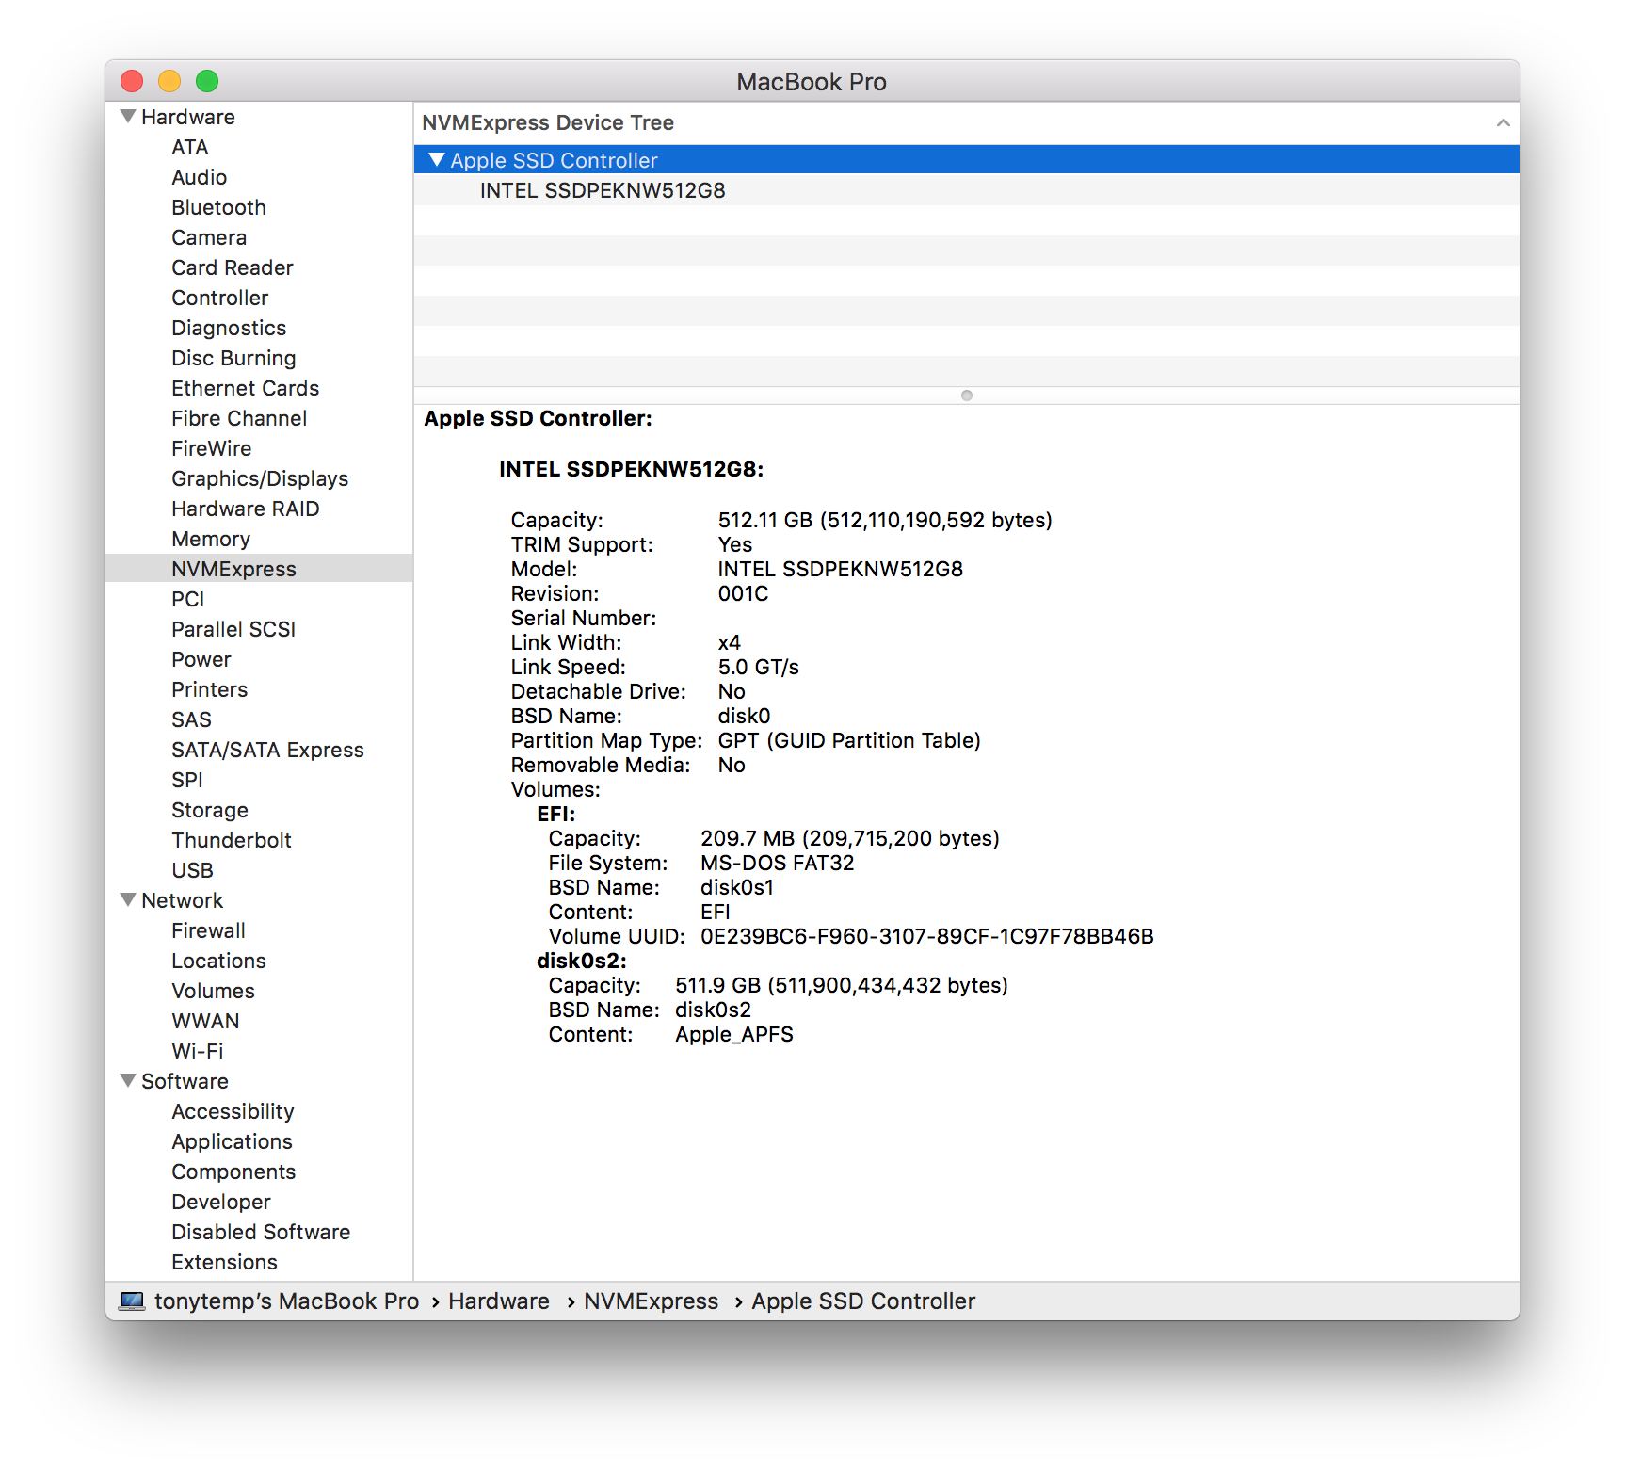
Task: Show Wi-Fi information
Action: [x=198, y=1051]
